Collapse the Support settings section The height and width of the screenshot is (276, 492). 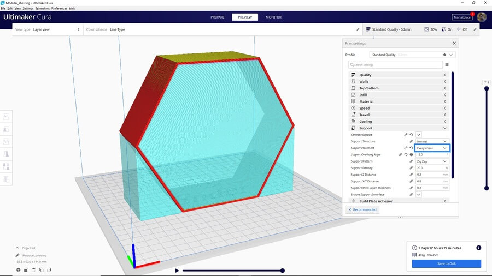point(399,128)
